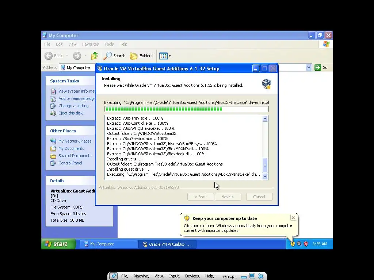Viewport: 374px width, 280px height.
Task: Open the VirtualBox Devices menu
Action: [192, 276]
